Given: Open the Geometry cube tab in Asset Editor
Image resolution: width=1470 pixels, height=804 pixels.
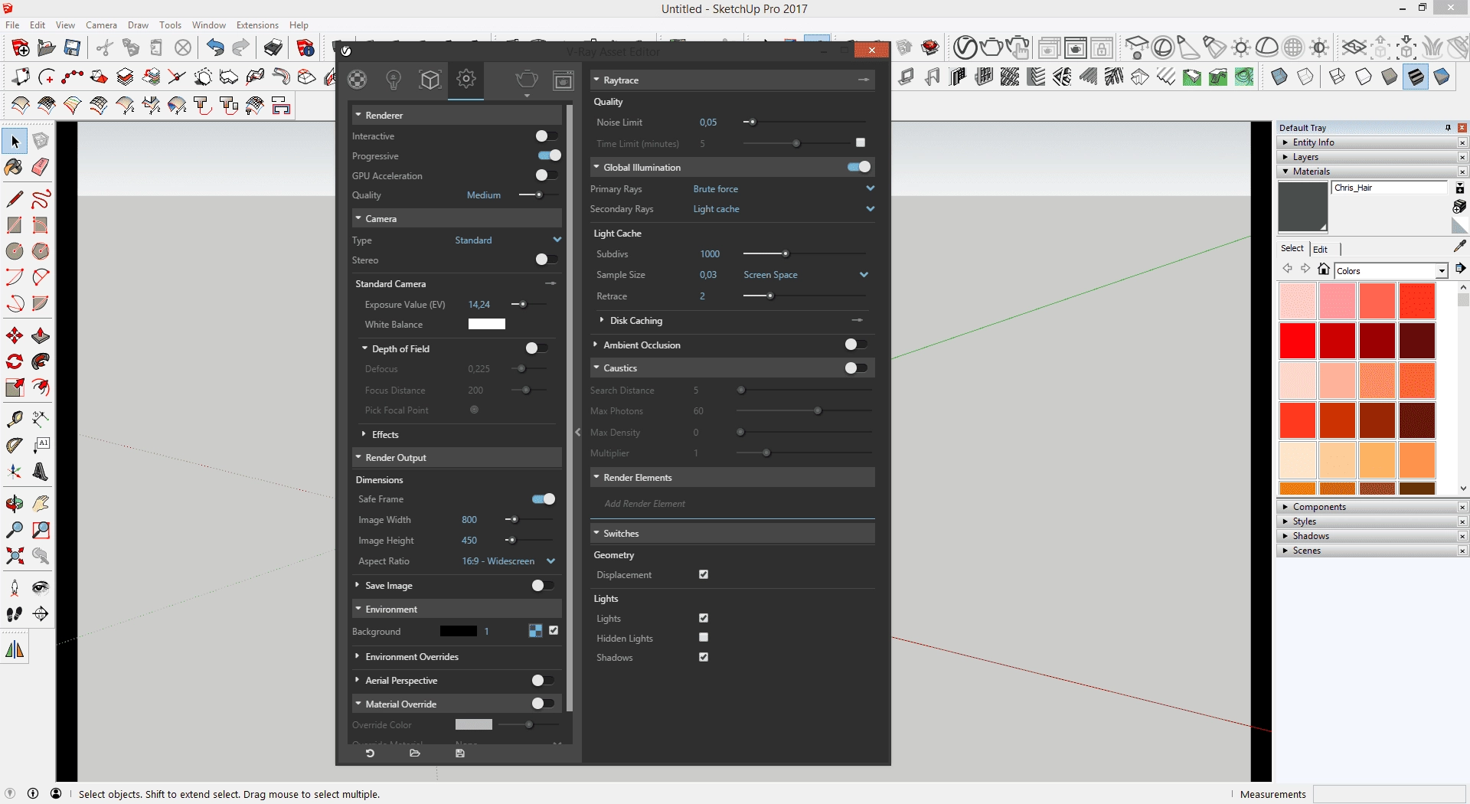Looking at the screenshot, I should (430, 80).
